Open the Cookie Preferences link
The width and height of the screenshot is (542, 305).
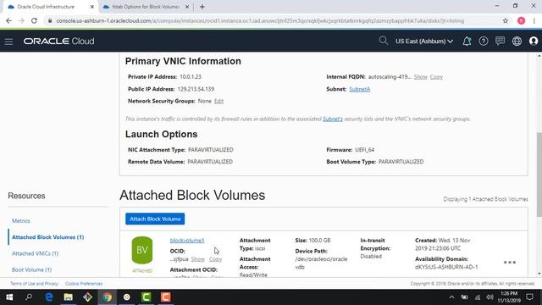(x=84, y=284)
